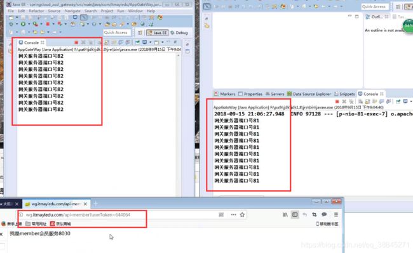
Task: Open dropdown arrow beside New wizard icon
Action: (17, 18)
